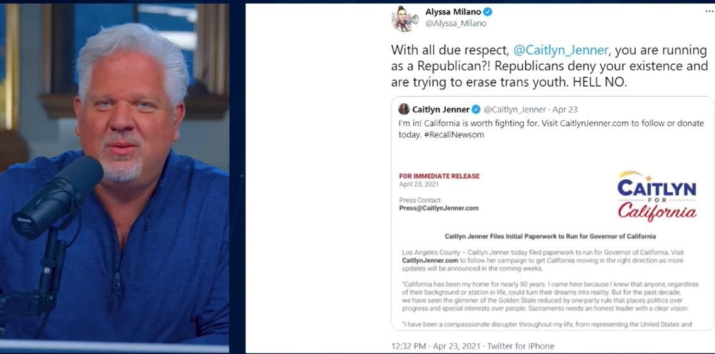Screen dimensions: 715x354
Task: Click the press release headline about Governor run
Action: point(550,236)
